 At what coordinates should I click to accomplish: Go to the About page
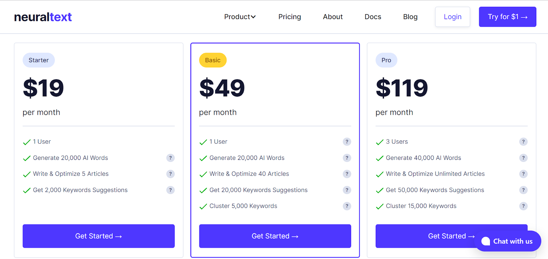[333, 17]
